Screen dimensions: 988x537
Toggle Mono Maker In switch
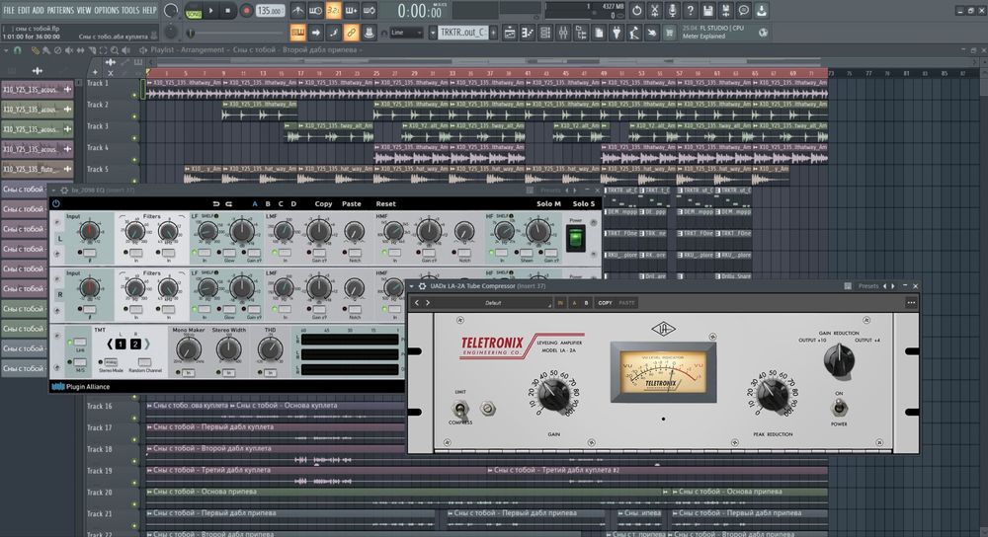point(188,373)
